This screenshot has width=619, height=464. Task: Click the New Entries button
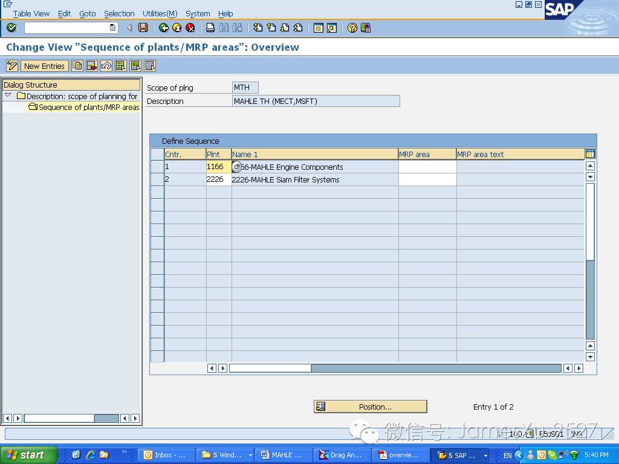44,65
